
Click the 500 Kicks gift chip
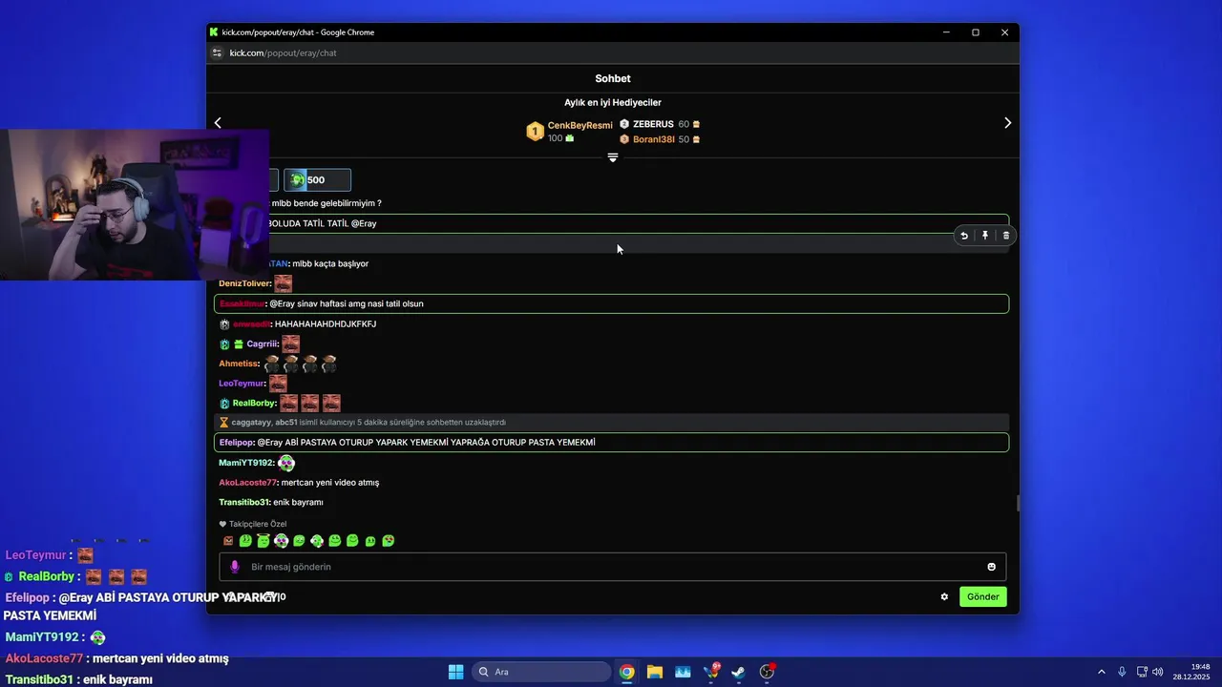(x=317, y=179)
